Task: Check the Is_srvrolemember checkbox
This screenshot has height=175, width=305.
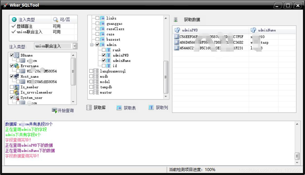Action: coord(12,92)
